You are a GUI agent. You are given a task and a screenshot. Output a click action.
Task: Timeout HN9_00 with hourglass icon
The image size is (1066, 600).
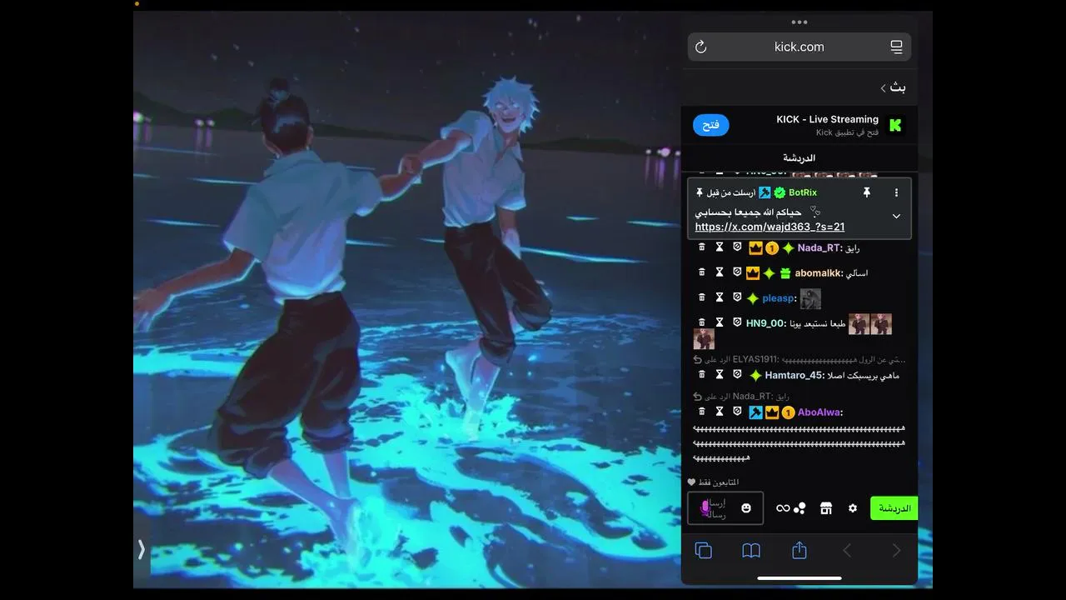(x=720, y=322)
